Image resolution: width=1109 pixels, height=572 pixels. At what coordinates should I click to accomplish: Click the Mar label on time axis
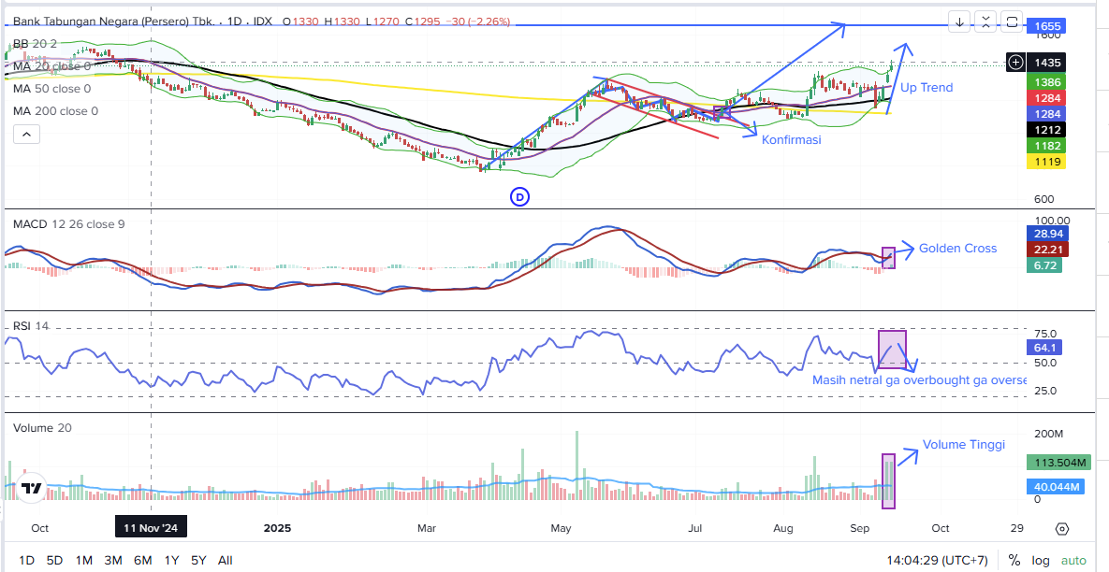(x=427, y=528)
